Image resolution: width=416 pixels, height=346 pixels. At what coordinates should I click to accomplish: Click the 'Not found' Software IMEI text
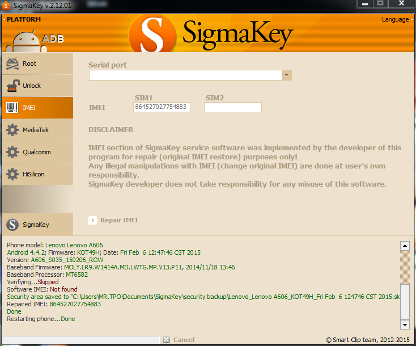(x=63, y=289)
